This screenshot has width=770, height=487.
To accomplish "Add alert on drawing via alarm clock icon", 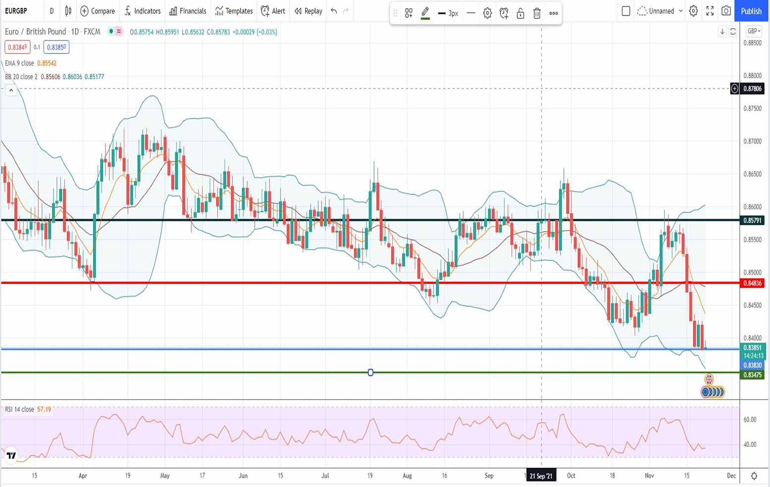I will pos(504,13).
